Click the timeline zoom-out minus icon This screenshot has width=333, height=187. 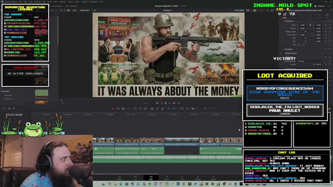(196, 109)
